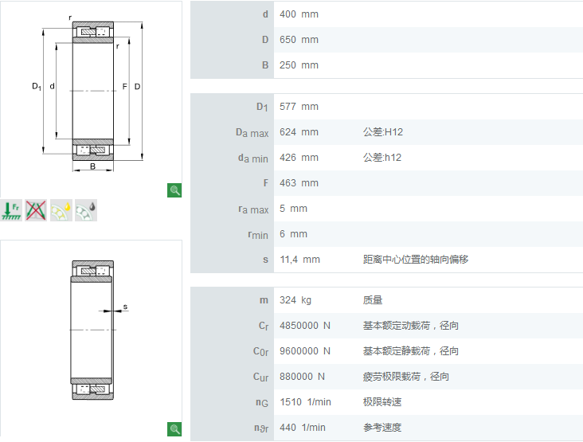583x442 pixels.
Task: Select the reference speed 440 1/min
Action: (303, 428)
